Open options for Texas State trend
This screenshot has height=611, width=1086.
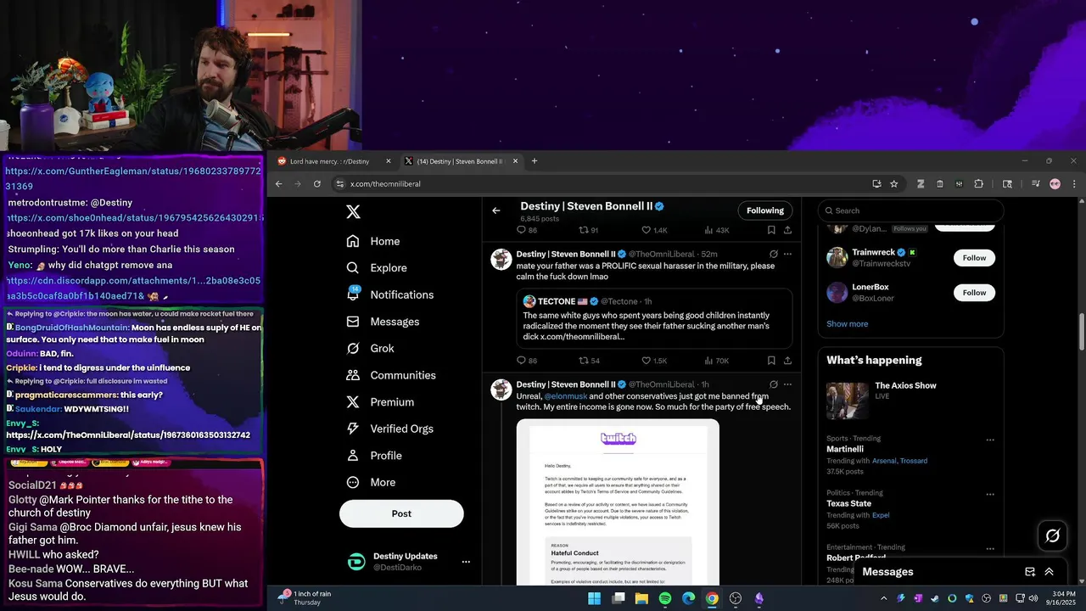coord(990,494)
